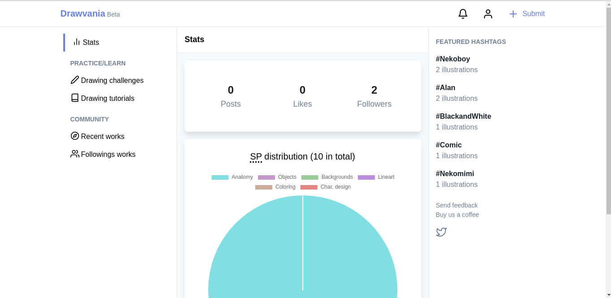The width and height of the screenshot is (611, 298).
Task: Go to the Drawvania home logo
Action: [x=83, y=13]
